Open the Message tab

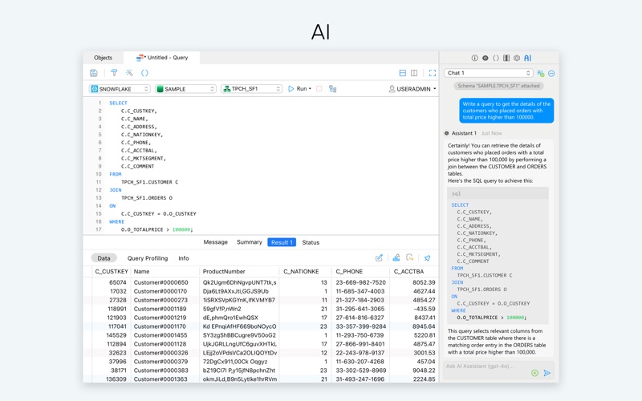point(215,242)
